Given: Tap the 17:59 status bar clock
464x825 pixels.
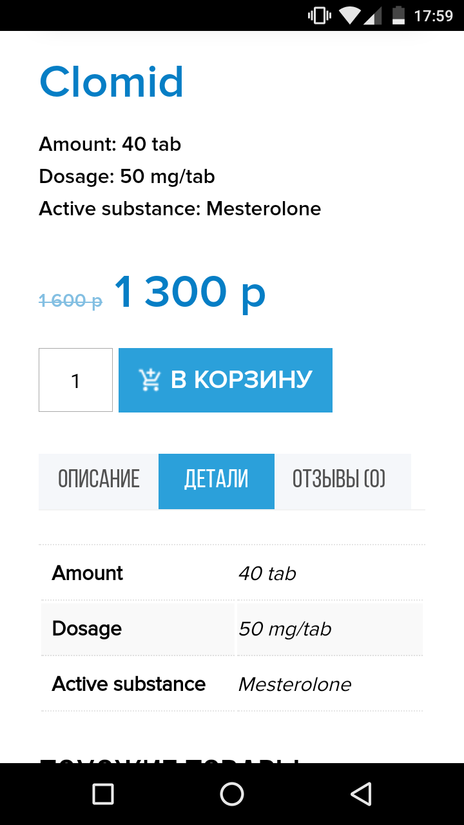Looking at the screenshot, I should (x=433, y=15).
